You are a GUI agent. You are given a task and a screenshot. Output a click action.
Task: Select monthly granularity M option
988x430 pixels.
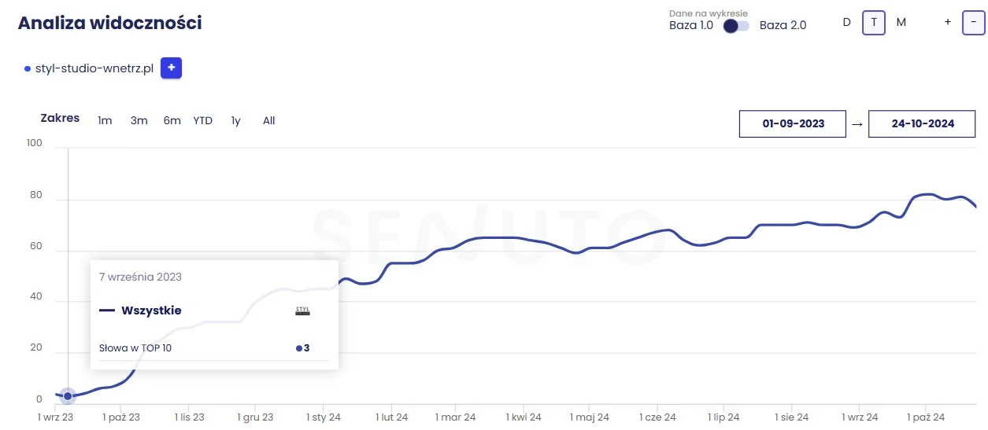[x=901, y=22]
